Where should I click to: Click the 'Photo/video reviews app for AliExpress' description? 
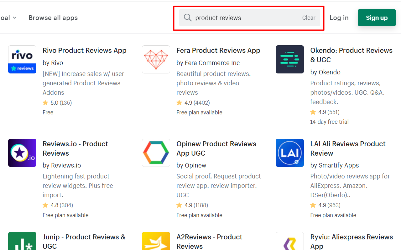tap(350, 186)
